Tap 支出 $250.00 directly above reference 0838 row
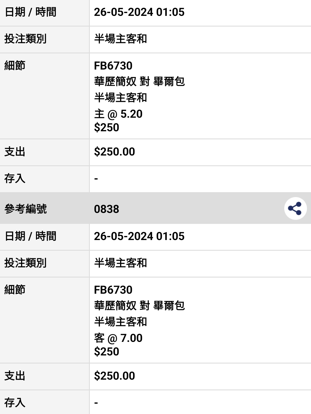 pyautogui.click(x=115, y=152)
